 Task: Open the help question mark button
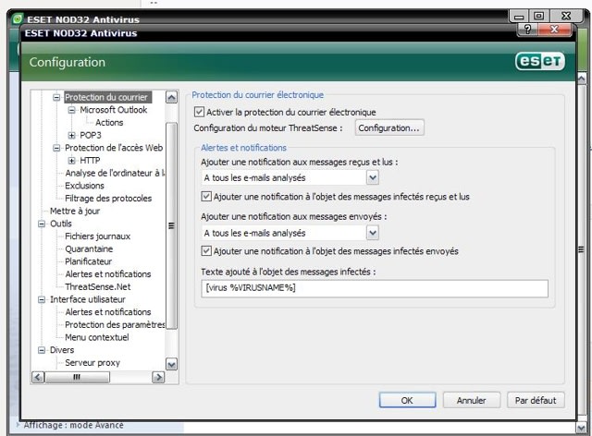(x=528, y=29)
